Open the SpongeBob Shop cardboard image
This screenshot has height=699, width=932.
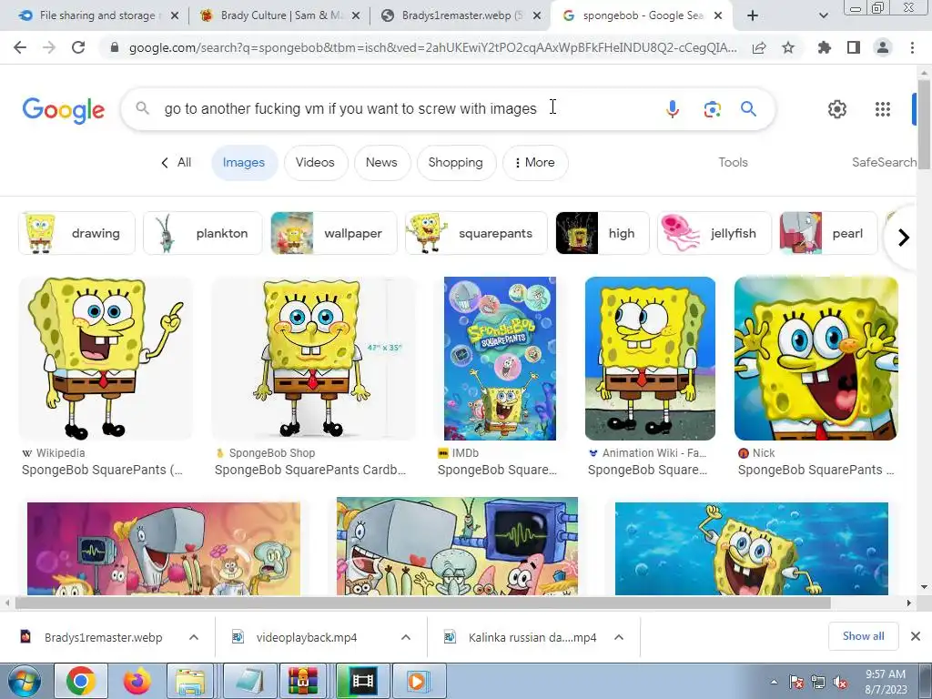[x=314, y=359]
